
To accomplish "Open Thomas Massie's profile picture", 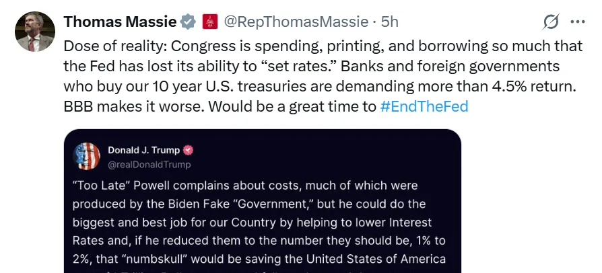I will 35,32.
